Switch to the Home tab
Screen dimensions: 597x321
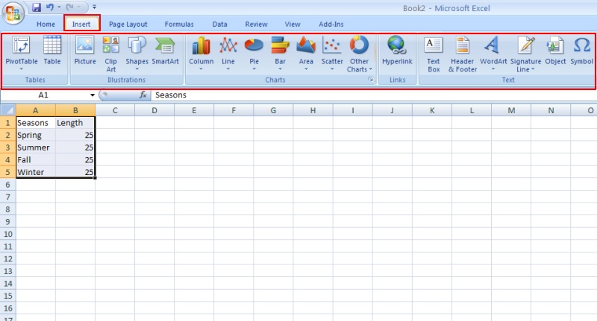[46, 24]
